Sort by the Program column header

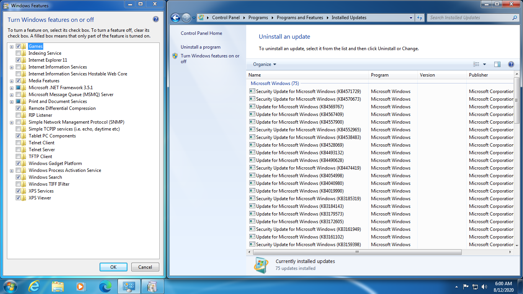pos(393,75)
